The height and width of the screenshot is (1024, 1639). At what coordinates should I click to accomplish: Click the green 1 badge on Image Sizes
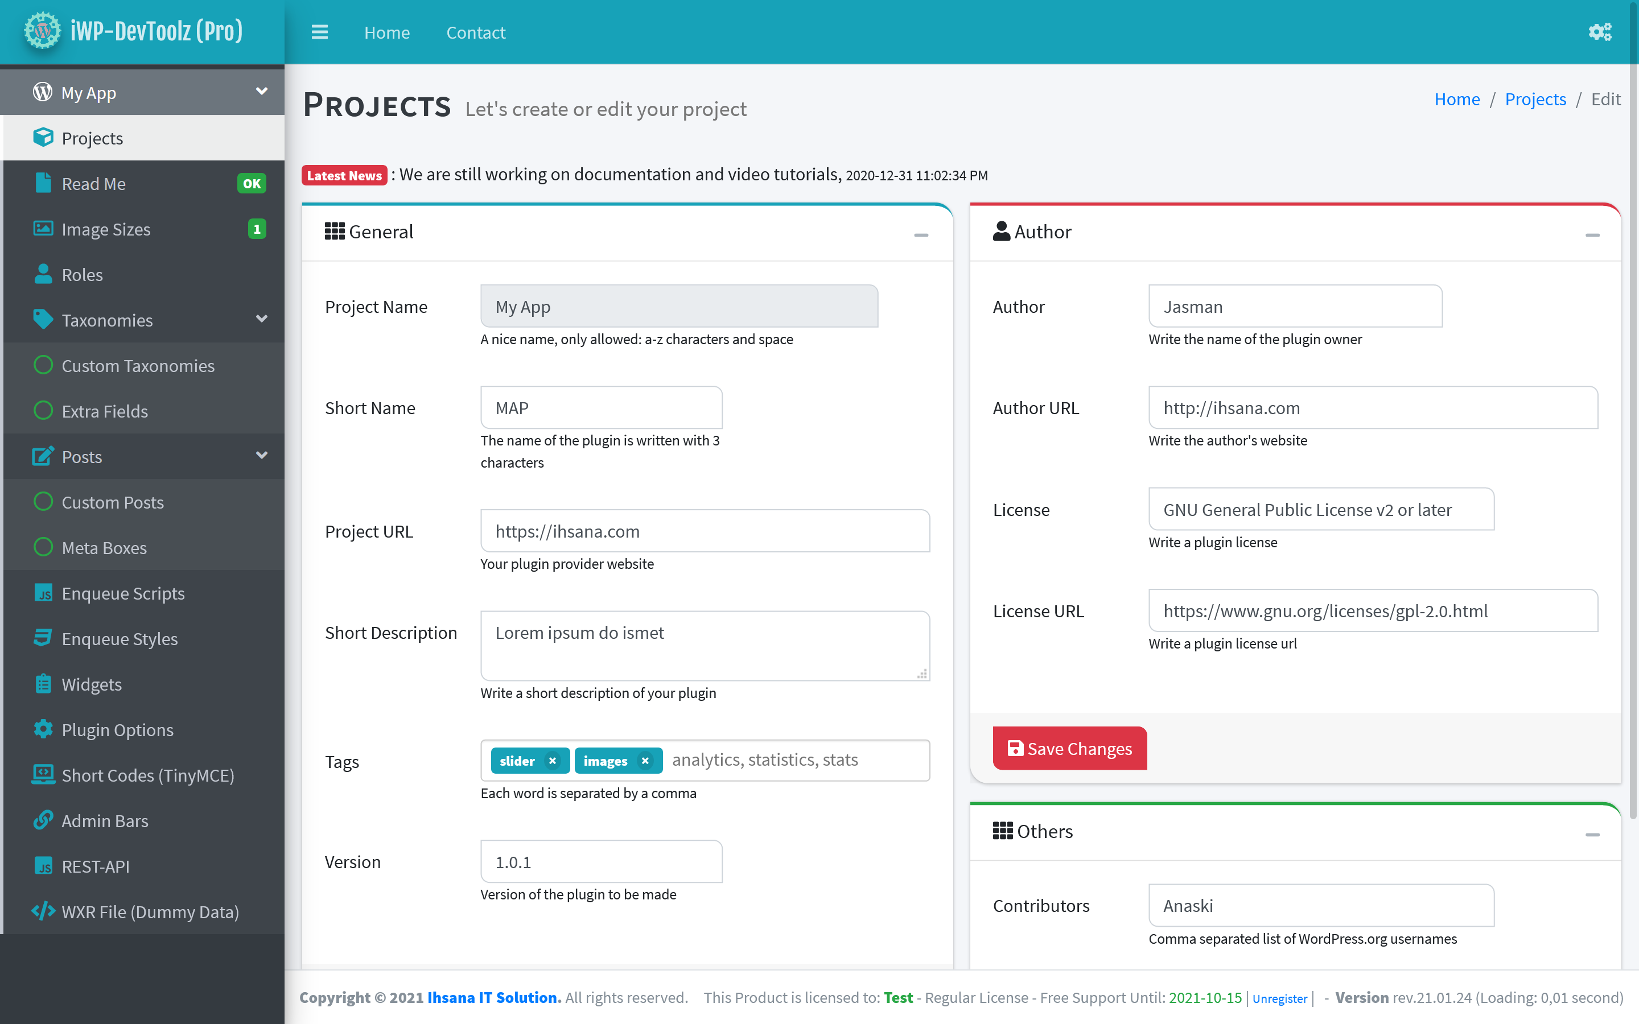[257, 228]
